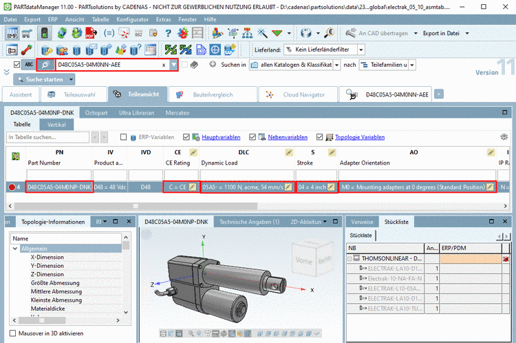This screenshot has width=516, height=343.
Task: Click the edit icon in Dynamic Load cell
Action: (288, 187)
